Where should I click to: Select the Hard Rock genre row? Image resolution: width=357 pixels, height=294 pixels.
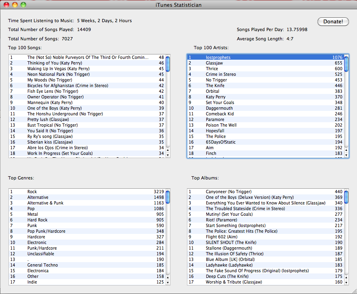pyautogui.click(x=87, y=220)
